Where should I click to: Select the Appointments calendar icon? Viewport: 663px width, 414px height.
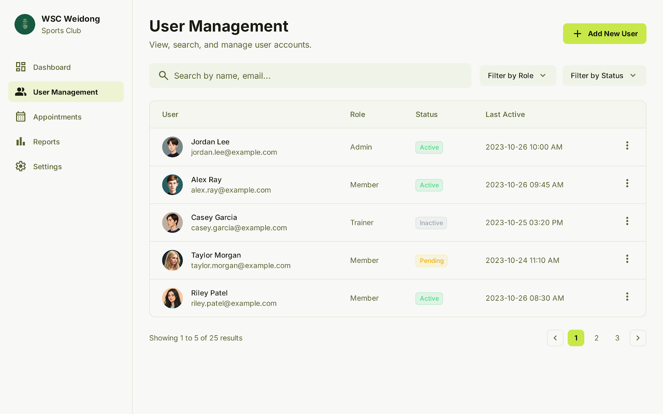(21, 117)
